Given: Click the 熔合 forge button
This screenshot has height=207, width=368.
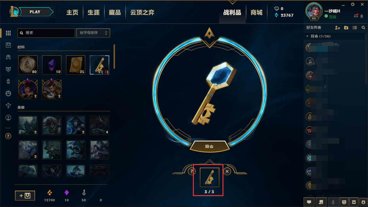Looking at the screenshot, I should coord(210,146).
